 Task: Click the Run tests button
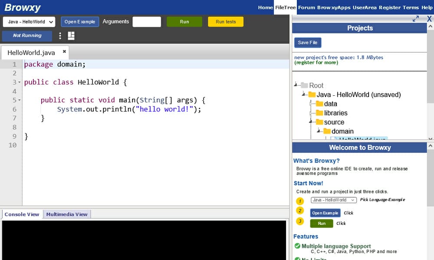(225, 21)
